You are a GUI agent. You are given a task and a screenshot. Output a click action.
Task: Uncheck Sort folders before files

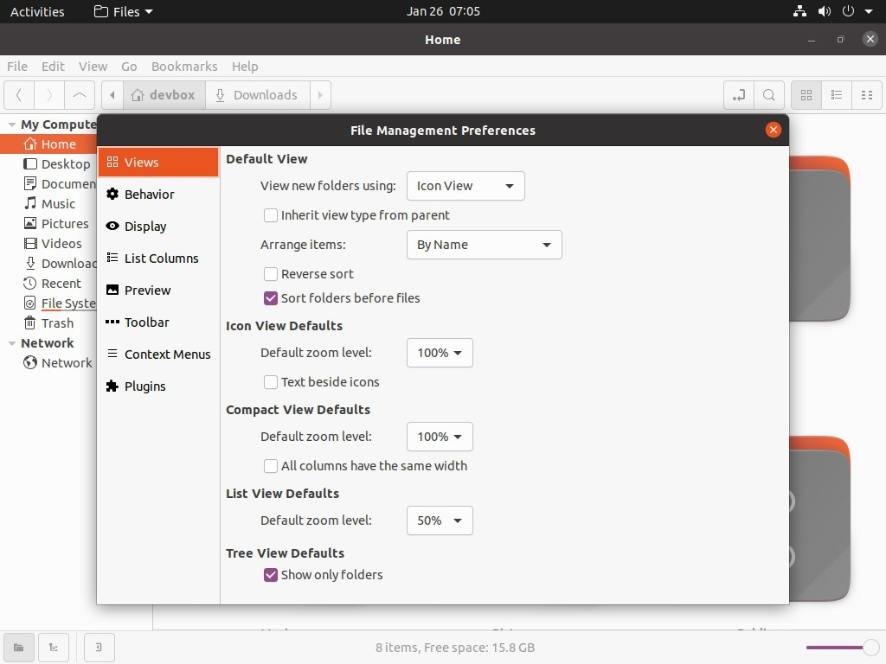point(271,298)
